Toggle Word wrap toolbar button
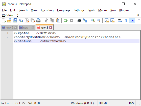This screenshot has width=141, height=106. (x=120, y=20)
